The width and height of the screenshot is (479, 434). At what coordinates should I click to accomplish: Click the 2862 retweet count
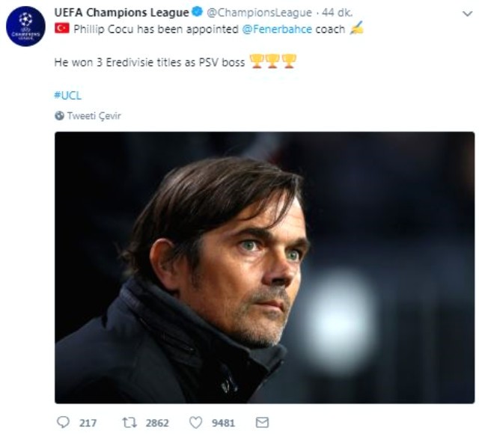156,423
